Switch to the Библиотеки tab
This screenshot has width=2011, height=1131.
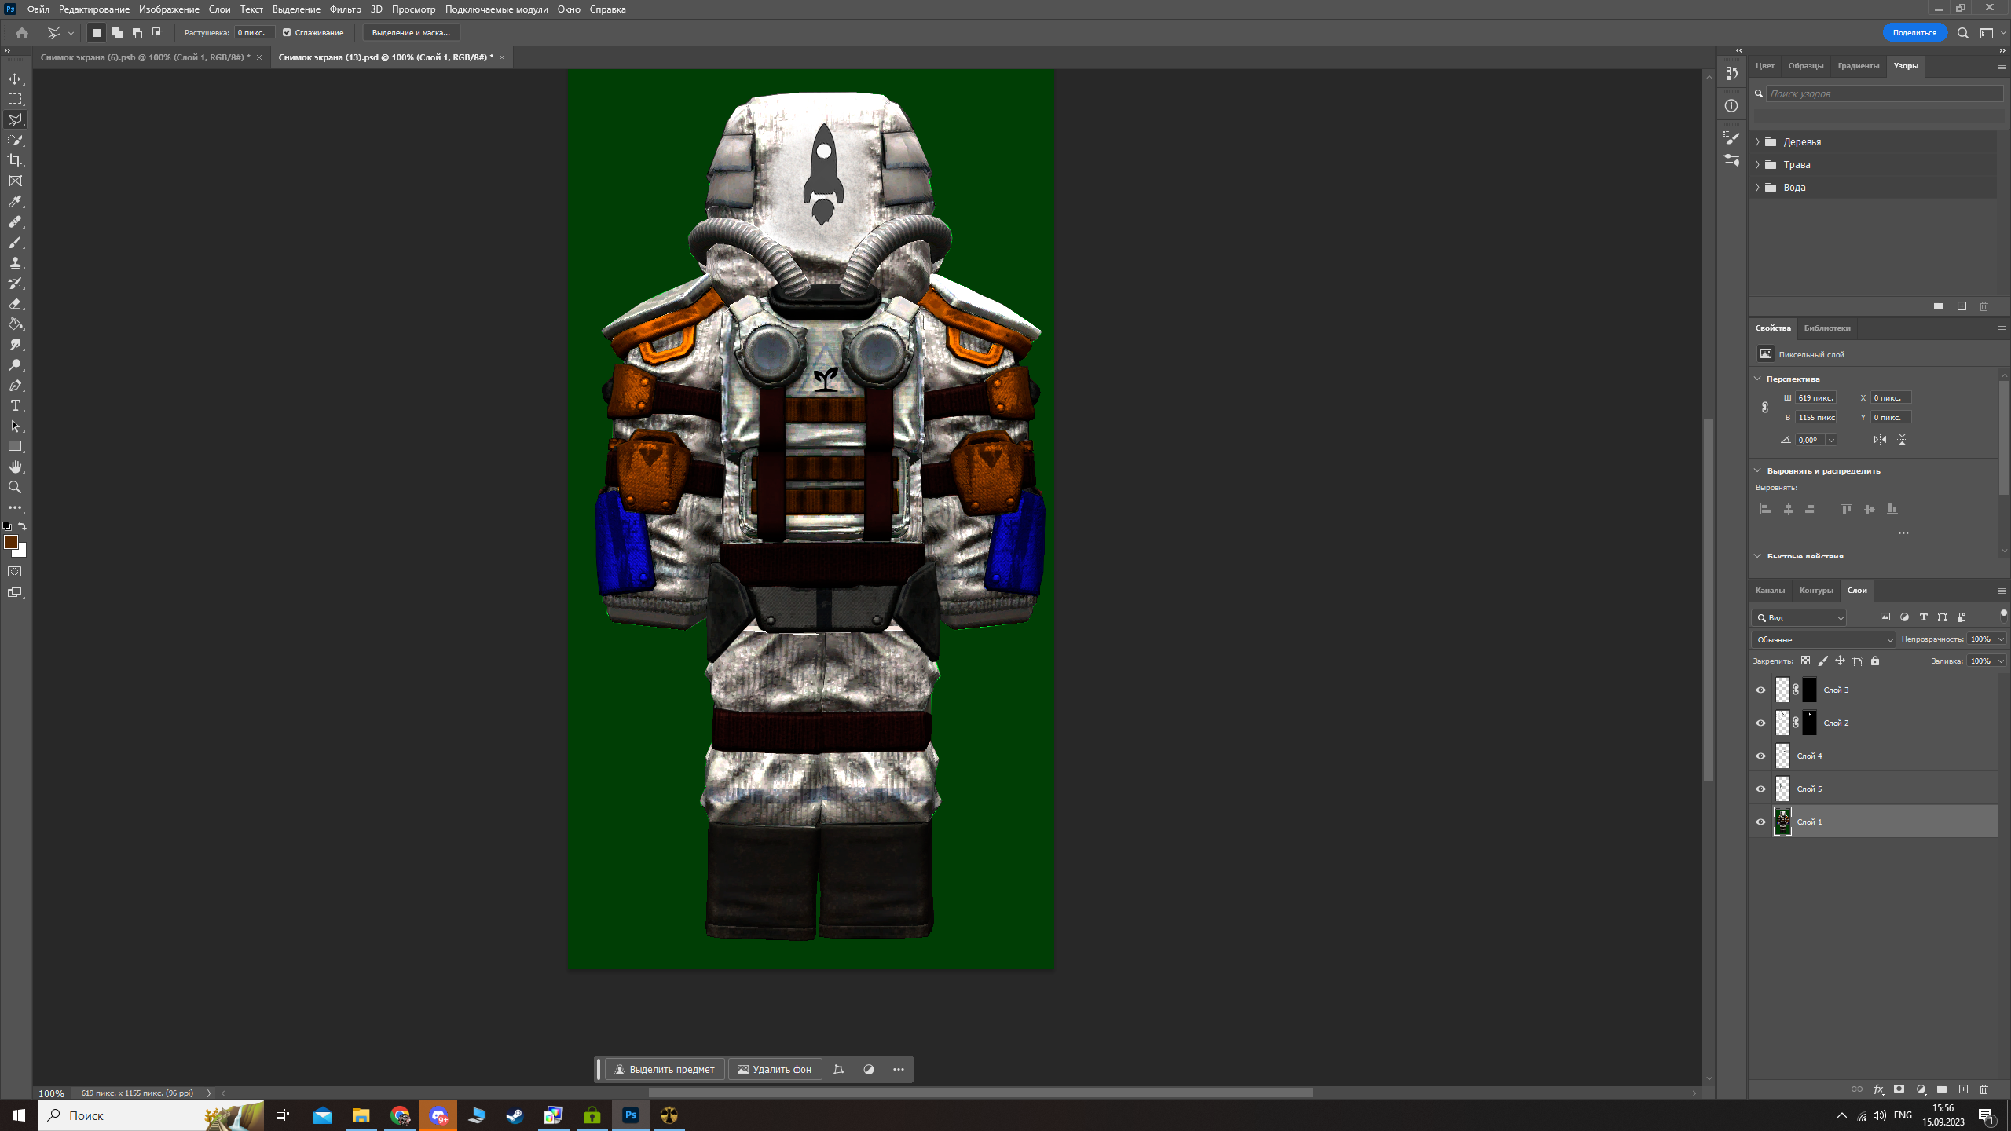point(1827,328)
